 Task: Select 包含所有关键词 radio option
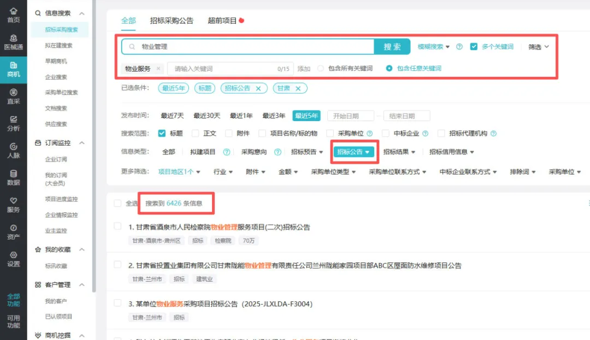[x=321, y=69]
